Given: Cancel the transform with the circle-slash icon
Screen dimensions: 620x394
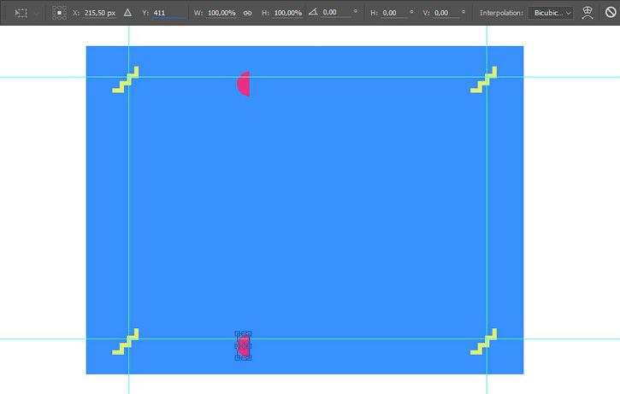Looking at the screenshot, I should click(611, 13).
